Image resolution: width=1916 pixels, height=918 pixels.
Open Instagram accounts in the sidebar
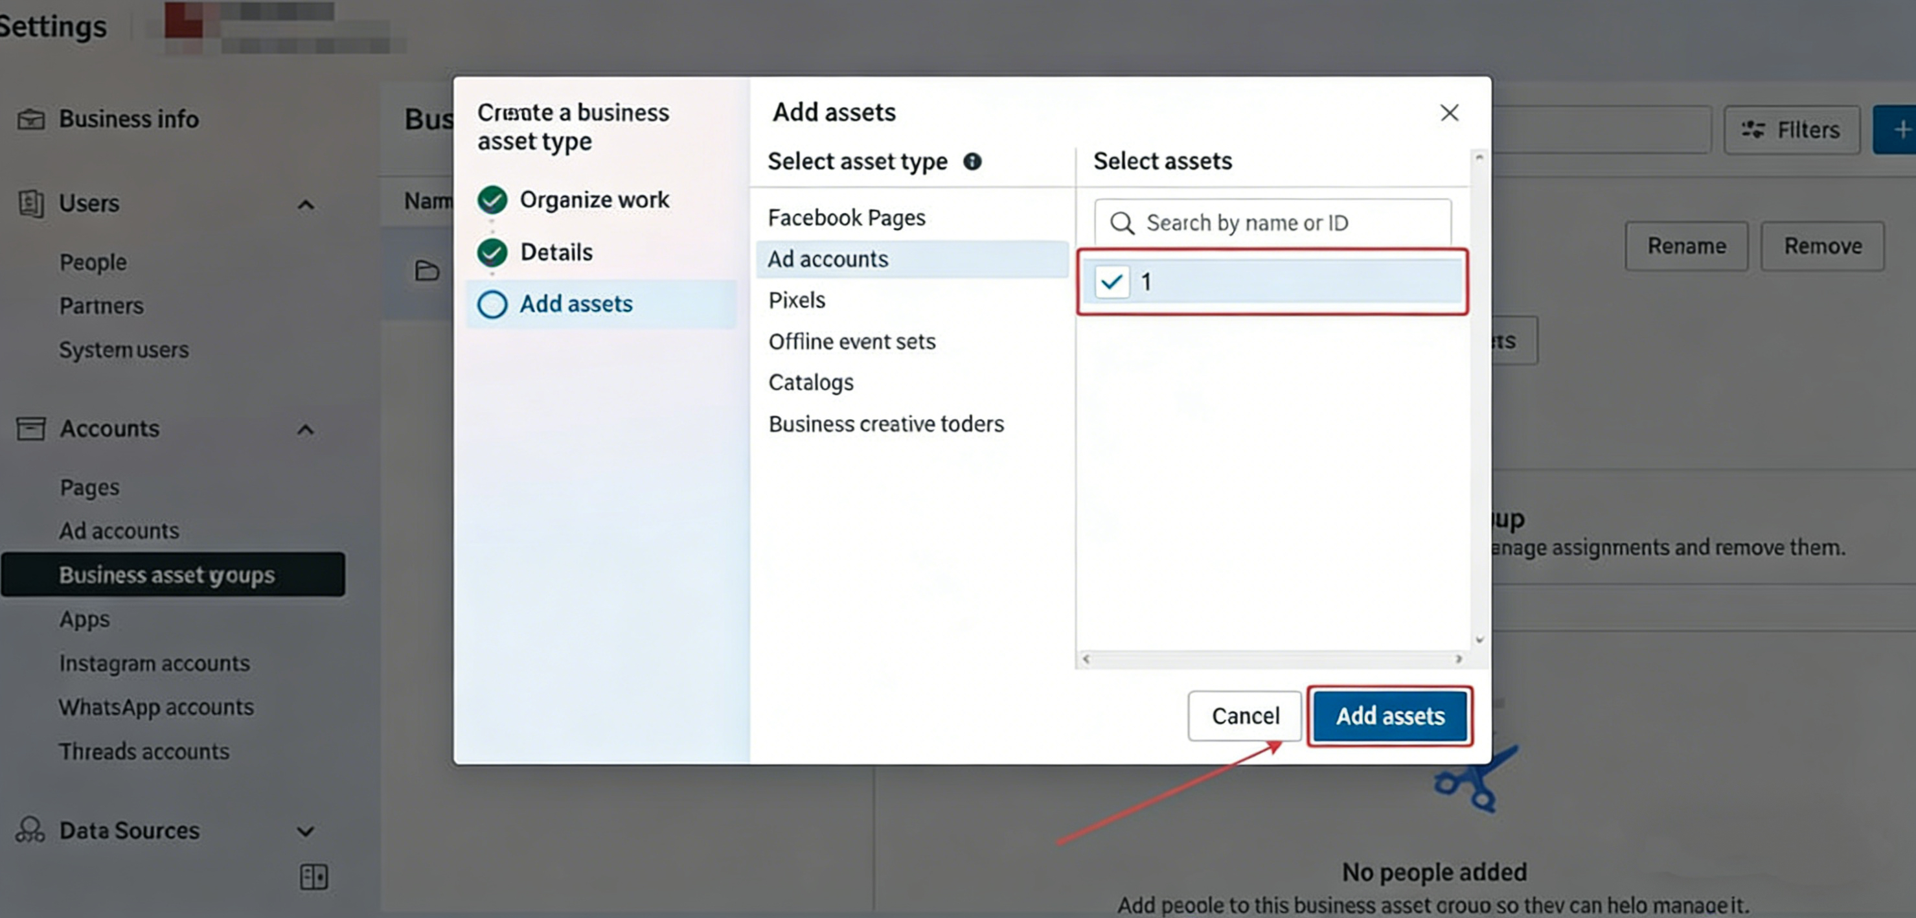[x=155, y=663]
